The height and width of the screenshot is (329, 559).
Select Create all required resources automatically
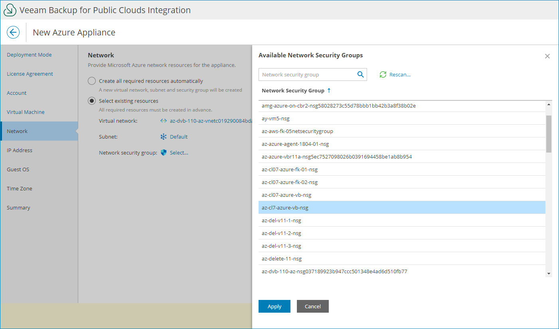(x=92, y=80)
